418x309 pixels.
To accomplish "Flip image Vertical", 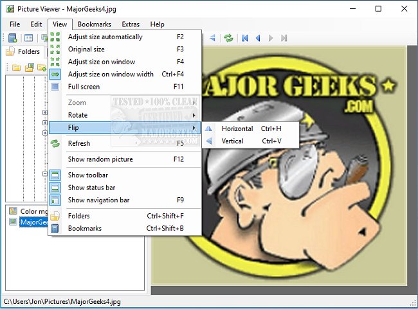I will tap(251, 141).
